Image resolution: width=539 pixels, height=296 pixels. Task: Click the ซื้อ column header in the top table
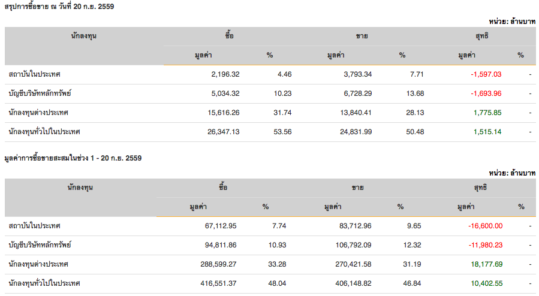[229, 36]
